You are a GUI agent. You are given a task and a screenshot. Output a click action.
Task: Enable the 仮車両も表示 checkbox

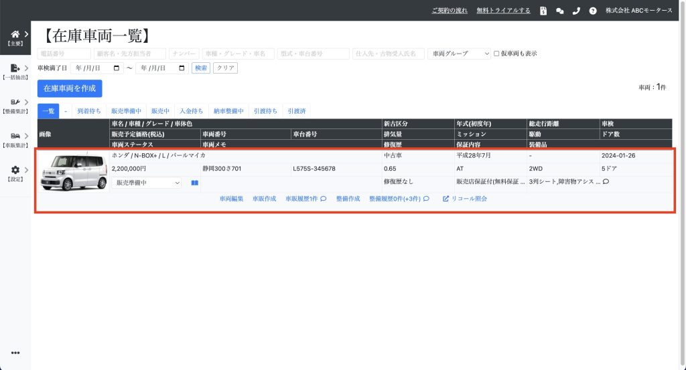pos(496,54)
